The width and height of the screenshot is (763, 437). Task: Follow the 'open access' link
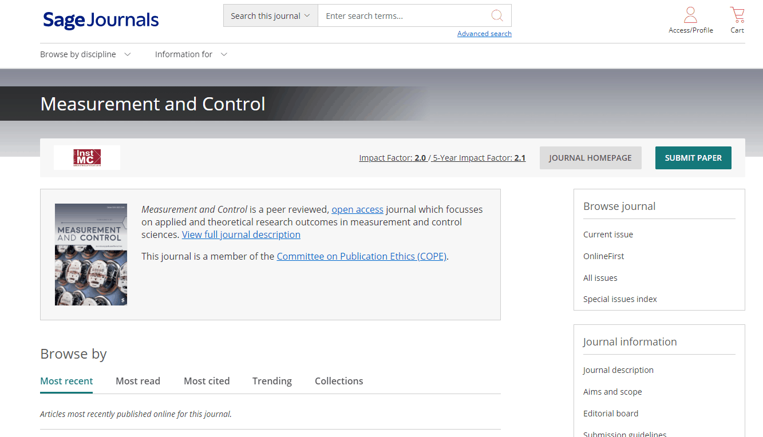357,209
